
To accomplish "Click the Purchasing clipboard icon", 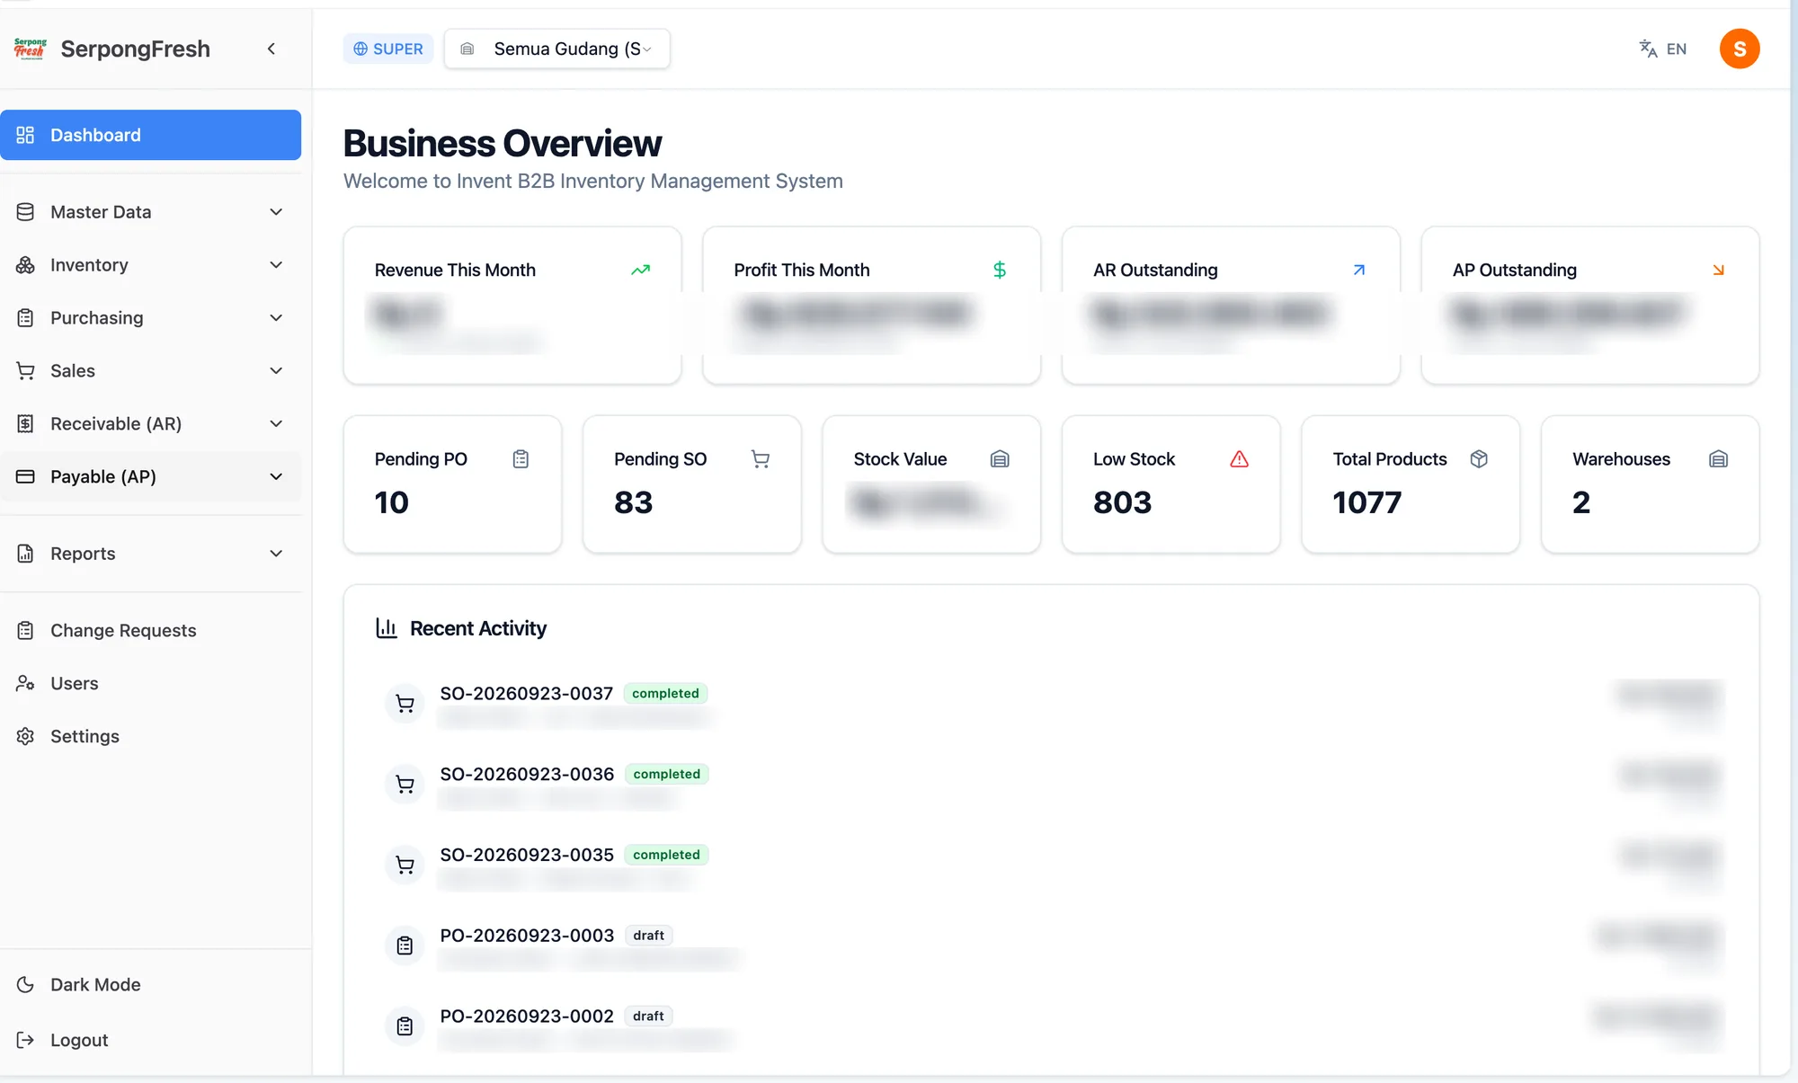I will point(25,318).
